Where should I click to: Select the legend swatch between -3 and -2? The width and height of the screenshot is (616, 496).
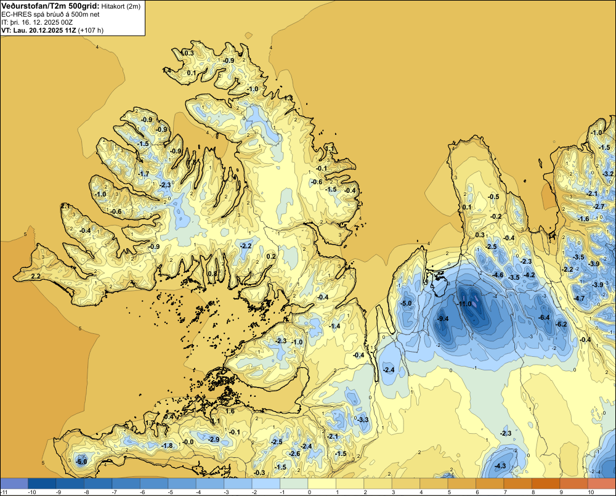pyautogui.click(x=238, y=483)
